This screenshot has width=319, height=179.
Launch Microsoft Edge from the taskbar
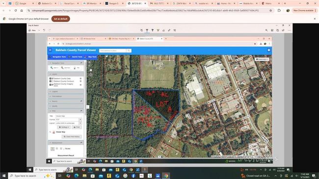[77, 176]
